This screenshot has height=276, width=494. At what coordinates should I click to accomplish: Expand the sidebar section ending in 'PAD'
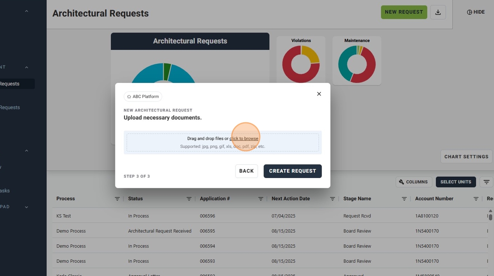(x=26, y=207)
